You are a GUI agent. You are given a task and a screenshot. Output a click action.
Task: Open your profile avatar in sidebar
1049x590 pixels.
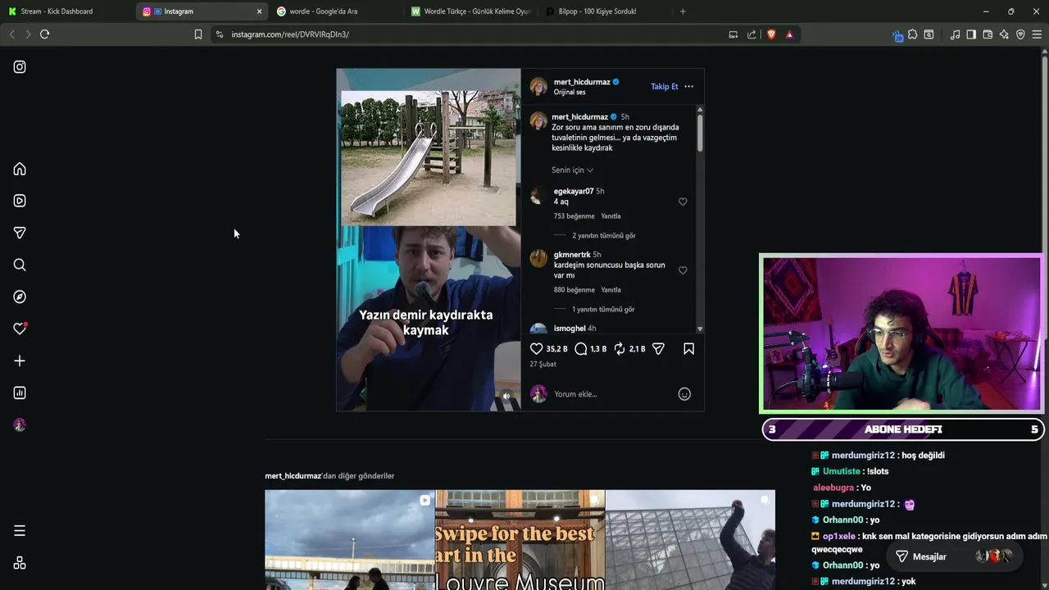point(20,424)
